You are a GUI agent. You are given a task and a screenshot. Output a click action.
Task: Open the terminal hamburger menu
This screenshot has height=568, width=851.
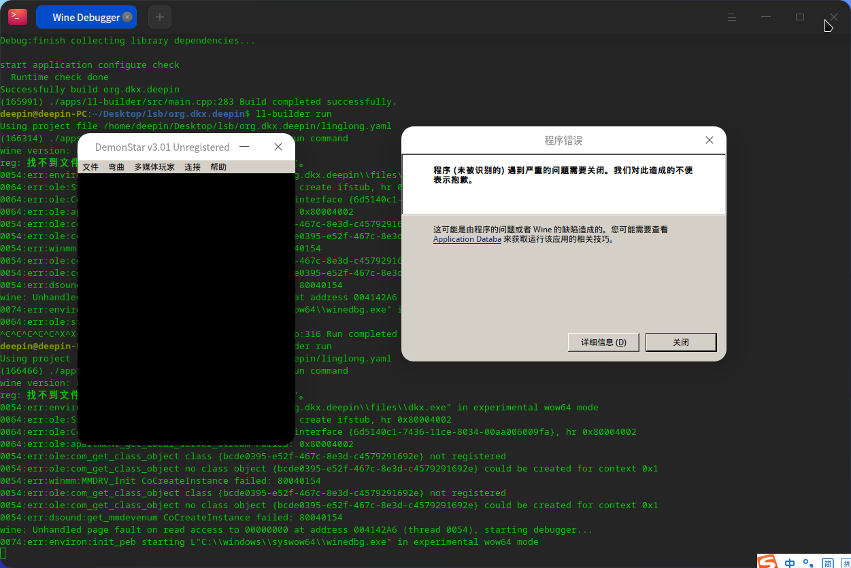click(x=732, y=17)
